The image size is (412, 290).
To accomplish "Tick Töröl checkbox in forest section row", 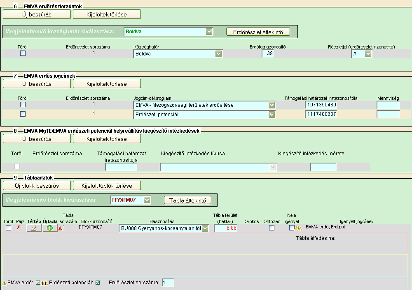I will pyautogui.click(x=23, y=53).
